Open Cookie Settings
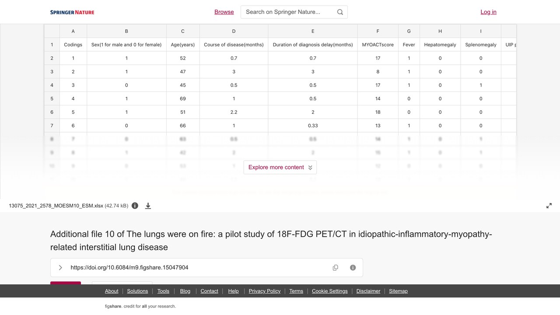This screenshot has width=560, height=315. click(x=330, y=291)
